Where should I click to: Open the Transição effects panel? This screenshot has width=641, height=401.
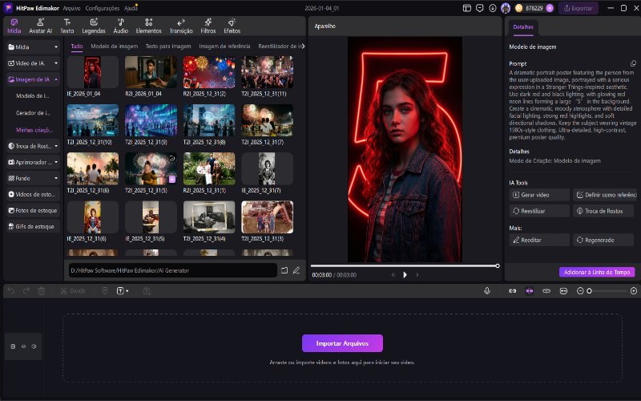pyautogui.click(x=180, y=26)
